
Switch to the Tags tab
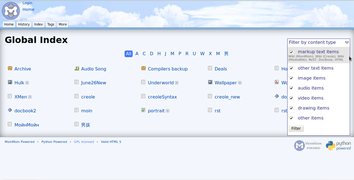tap(51, 24)
